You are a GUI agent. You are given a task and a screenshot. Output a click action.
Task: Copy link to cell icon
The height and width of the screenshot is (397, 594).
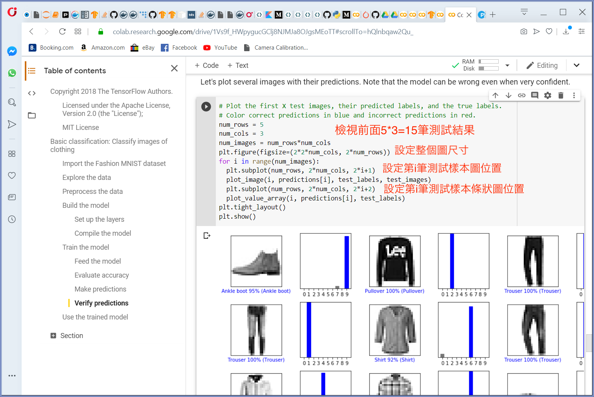522,95
